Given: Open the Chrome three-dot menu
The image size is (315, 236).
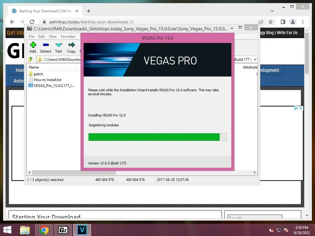Looking at the screenshot, I should pyautogui.click(x=303, y=22).
